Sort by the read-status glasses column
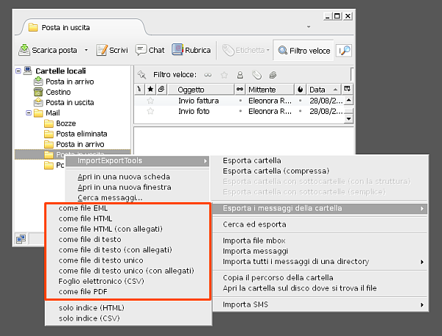 point(240,89)
